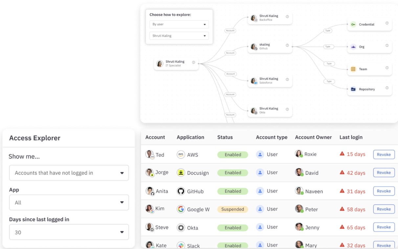Image resolution: width=398 pixels, height=249 pixels.
Task: Click the Team grid icon
Action: tap(353, 69)
